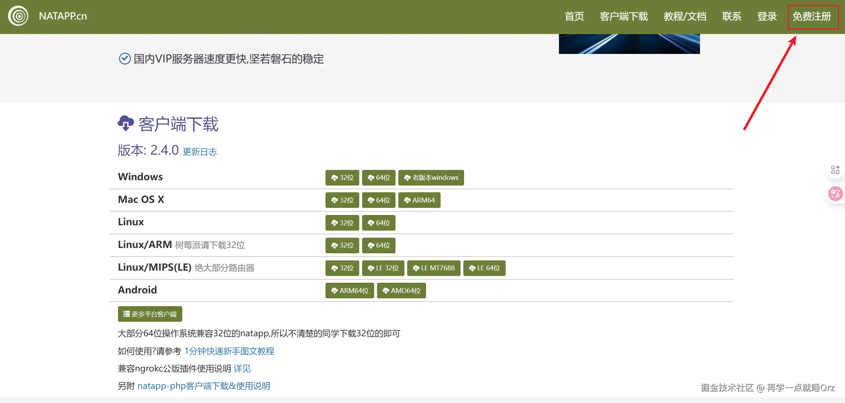This screenshot has width=845, height=403.
Task: Download Android ARM64位 client
Action: tap(350, 291)
